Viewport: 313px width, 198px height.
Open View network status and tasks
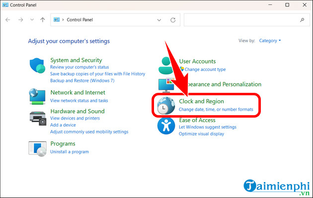79,101
